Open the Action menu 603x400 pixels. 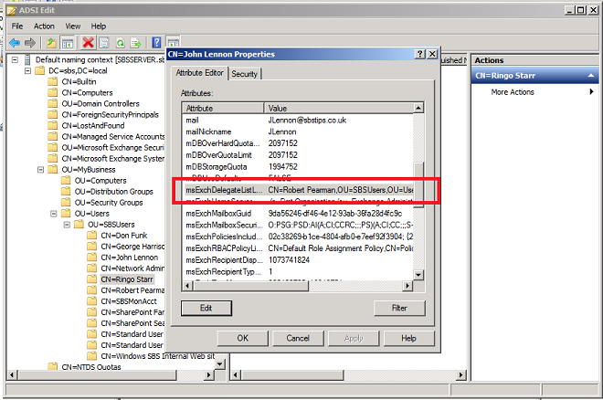pyautogui.click(x=44, y=26)
